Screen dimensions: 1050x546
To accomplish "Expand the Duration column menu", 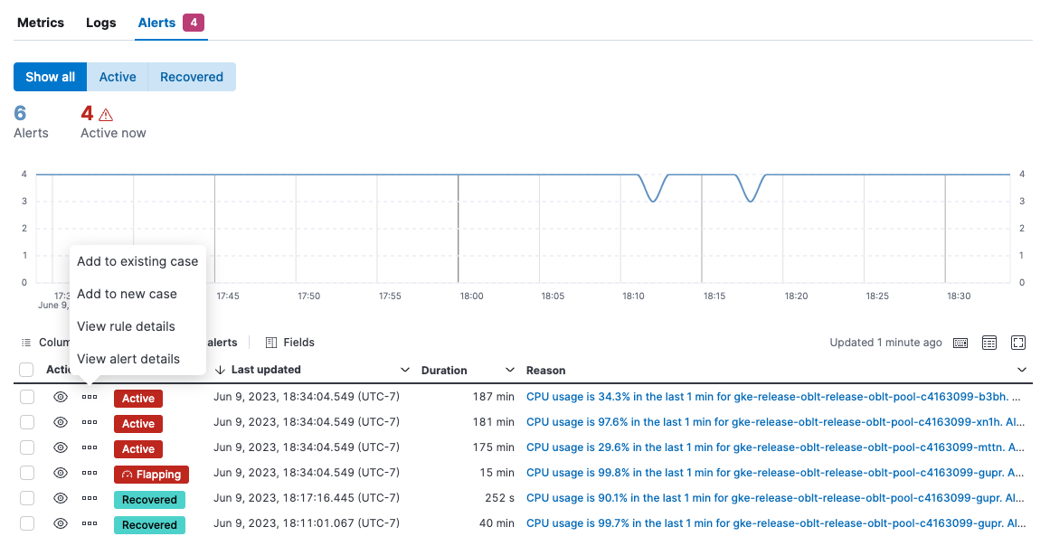I will (510, 370).
